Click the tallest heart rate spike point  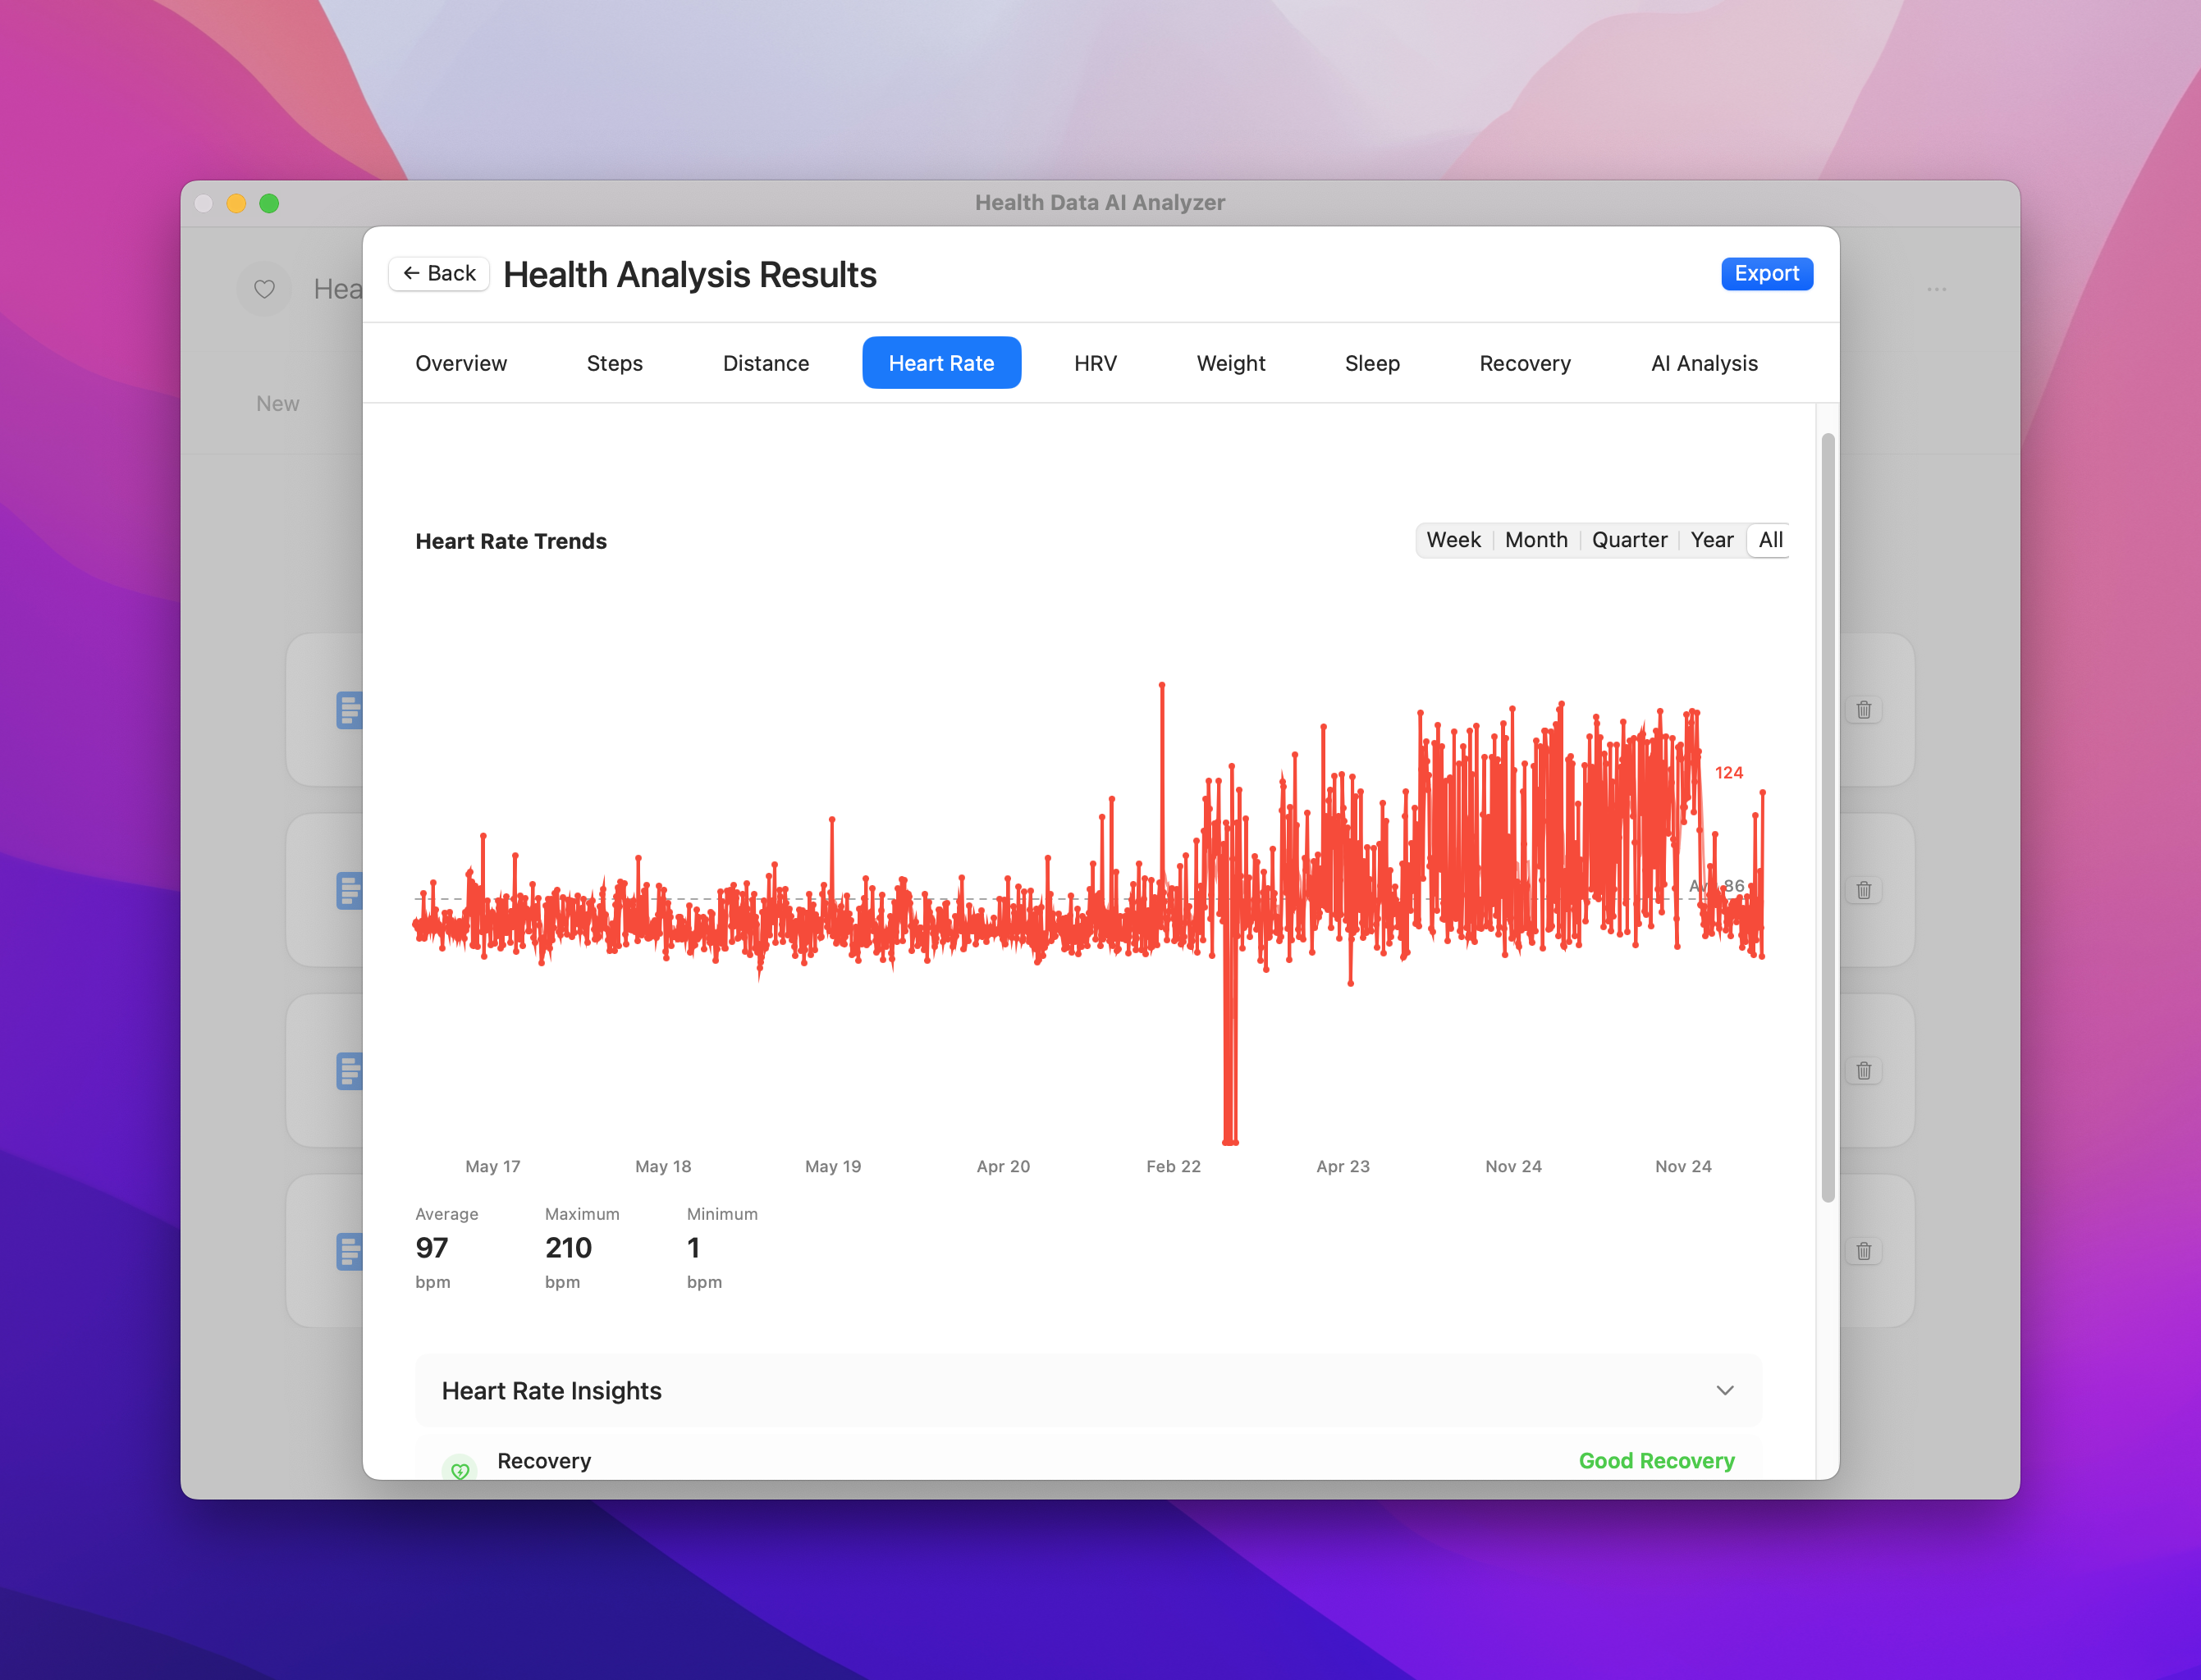pyautogui.click(x=1161, y=685)
